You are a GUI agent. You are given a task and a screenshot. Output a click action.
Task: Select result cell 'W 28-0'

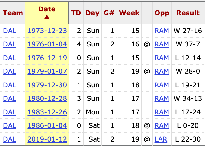point(188,71)
